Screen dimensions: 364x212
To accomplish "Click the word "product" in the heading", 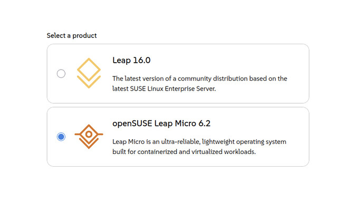I will (x=84, y=36).
